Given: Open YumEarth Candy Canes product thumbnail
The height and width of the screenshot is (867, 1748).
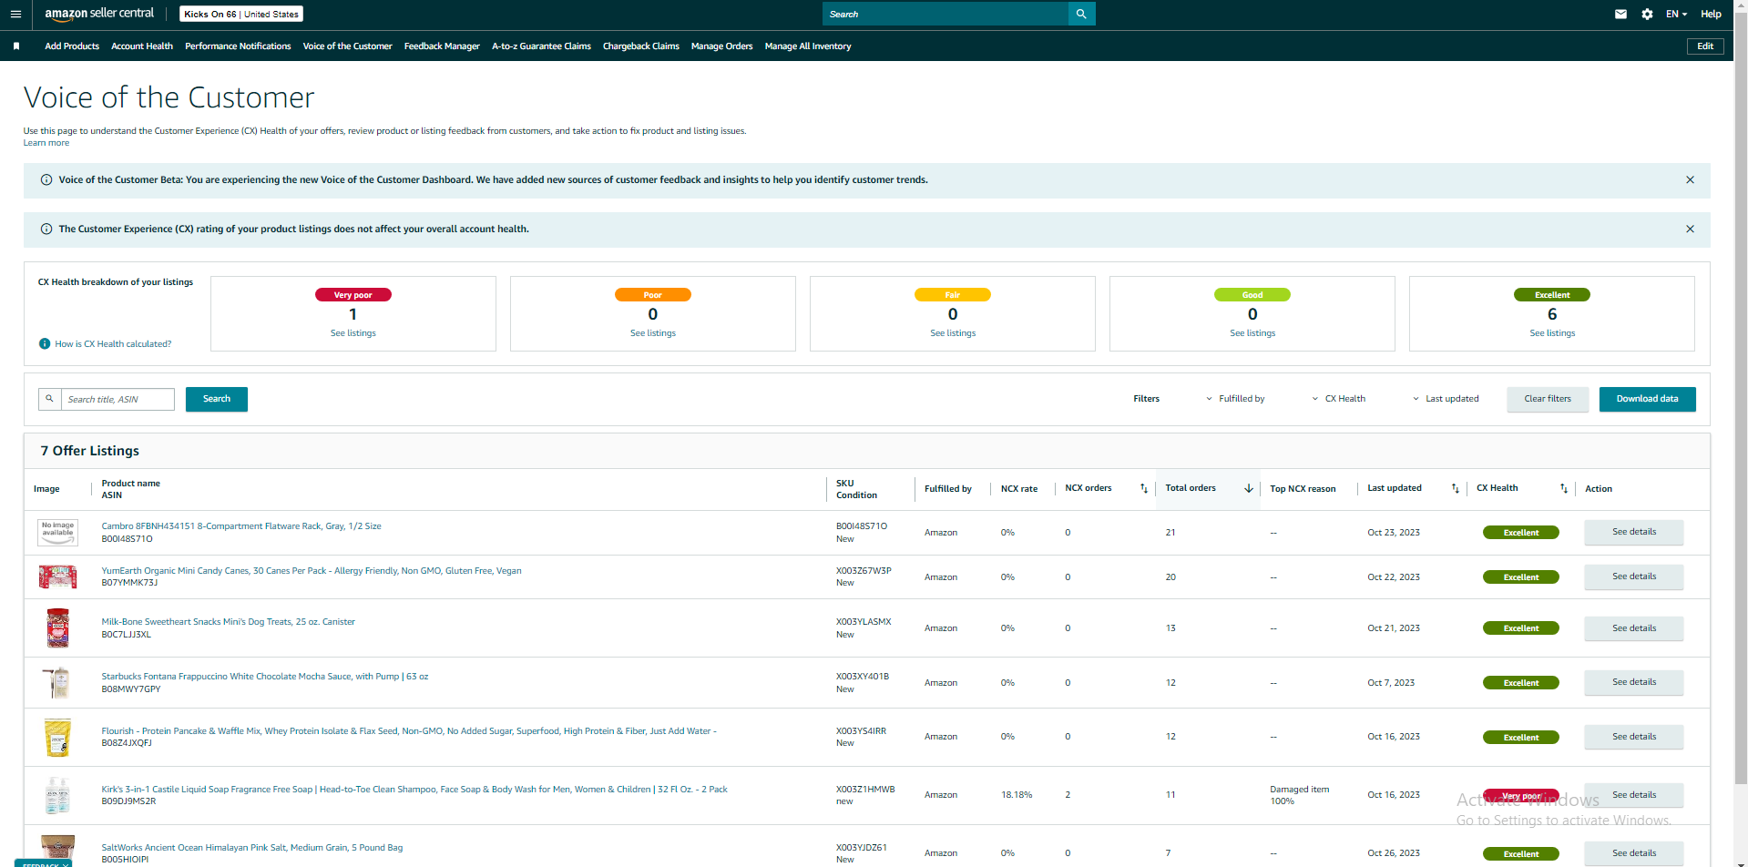Looking at the screenshot, I should point(57,576).
